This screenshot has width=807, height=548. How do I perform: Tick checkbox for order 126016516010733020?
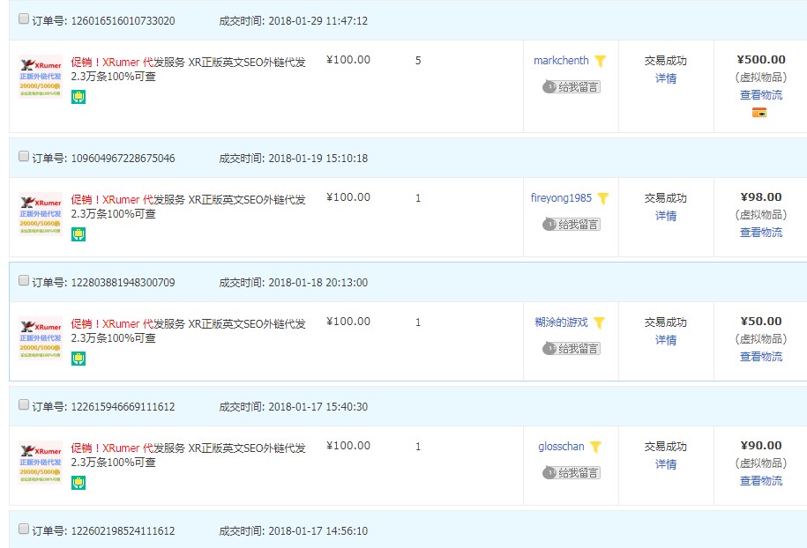point(24,19)
